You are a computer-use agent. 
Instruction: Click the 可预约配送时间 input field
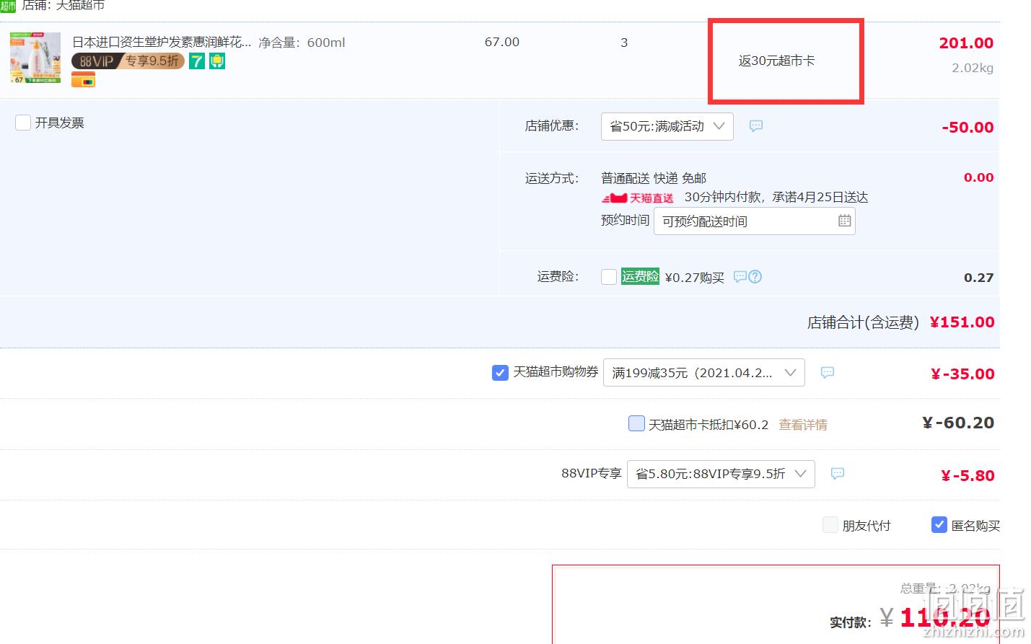755,221
